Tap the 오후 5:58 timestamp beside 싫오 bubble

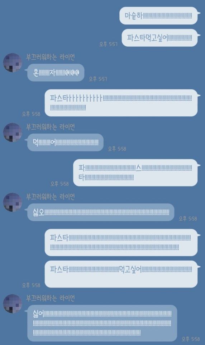188,218
